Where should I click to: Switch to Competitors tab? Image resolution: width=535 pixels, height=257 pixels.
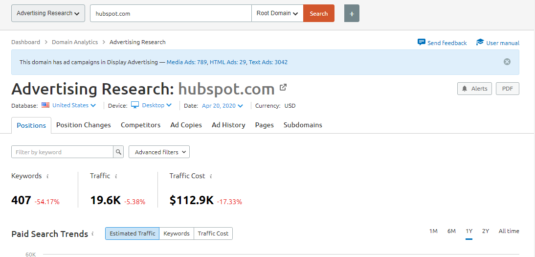(140, 125)
